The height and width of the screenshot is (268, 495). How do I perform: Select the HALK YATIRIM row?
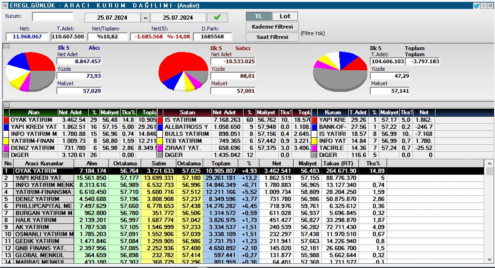pyautogui.click(x=243, y=220)
